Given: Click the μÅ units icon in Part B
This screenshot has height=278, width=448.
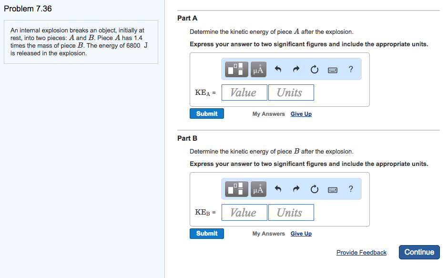Looking at the screenshot, I should [x=258, y=189].
